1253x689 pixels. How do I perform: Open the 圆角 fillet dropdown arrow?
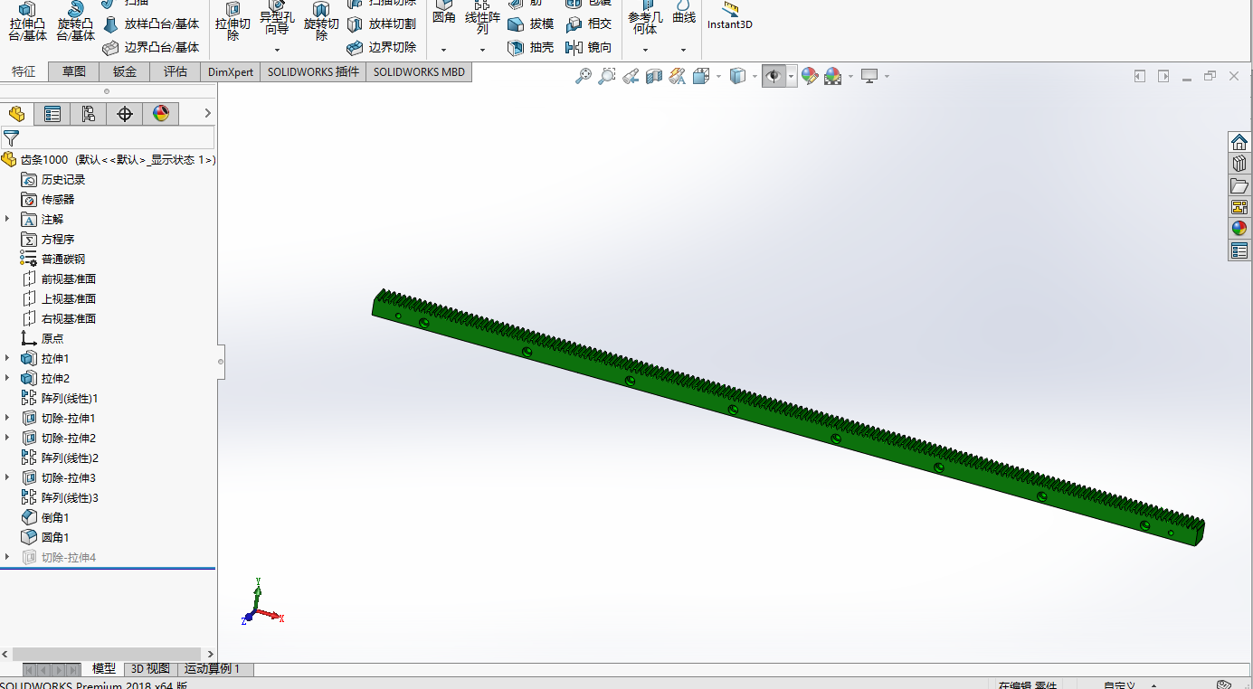443,50
